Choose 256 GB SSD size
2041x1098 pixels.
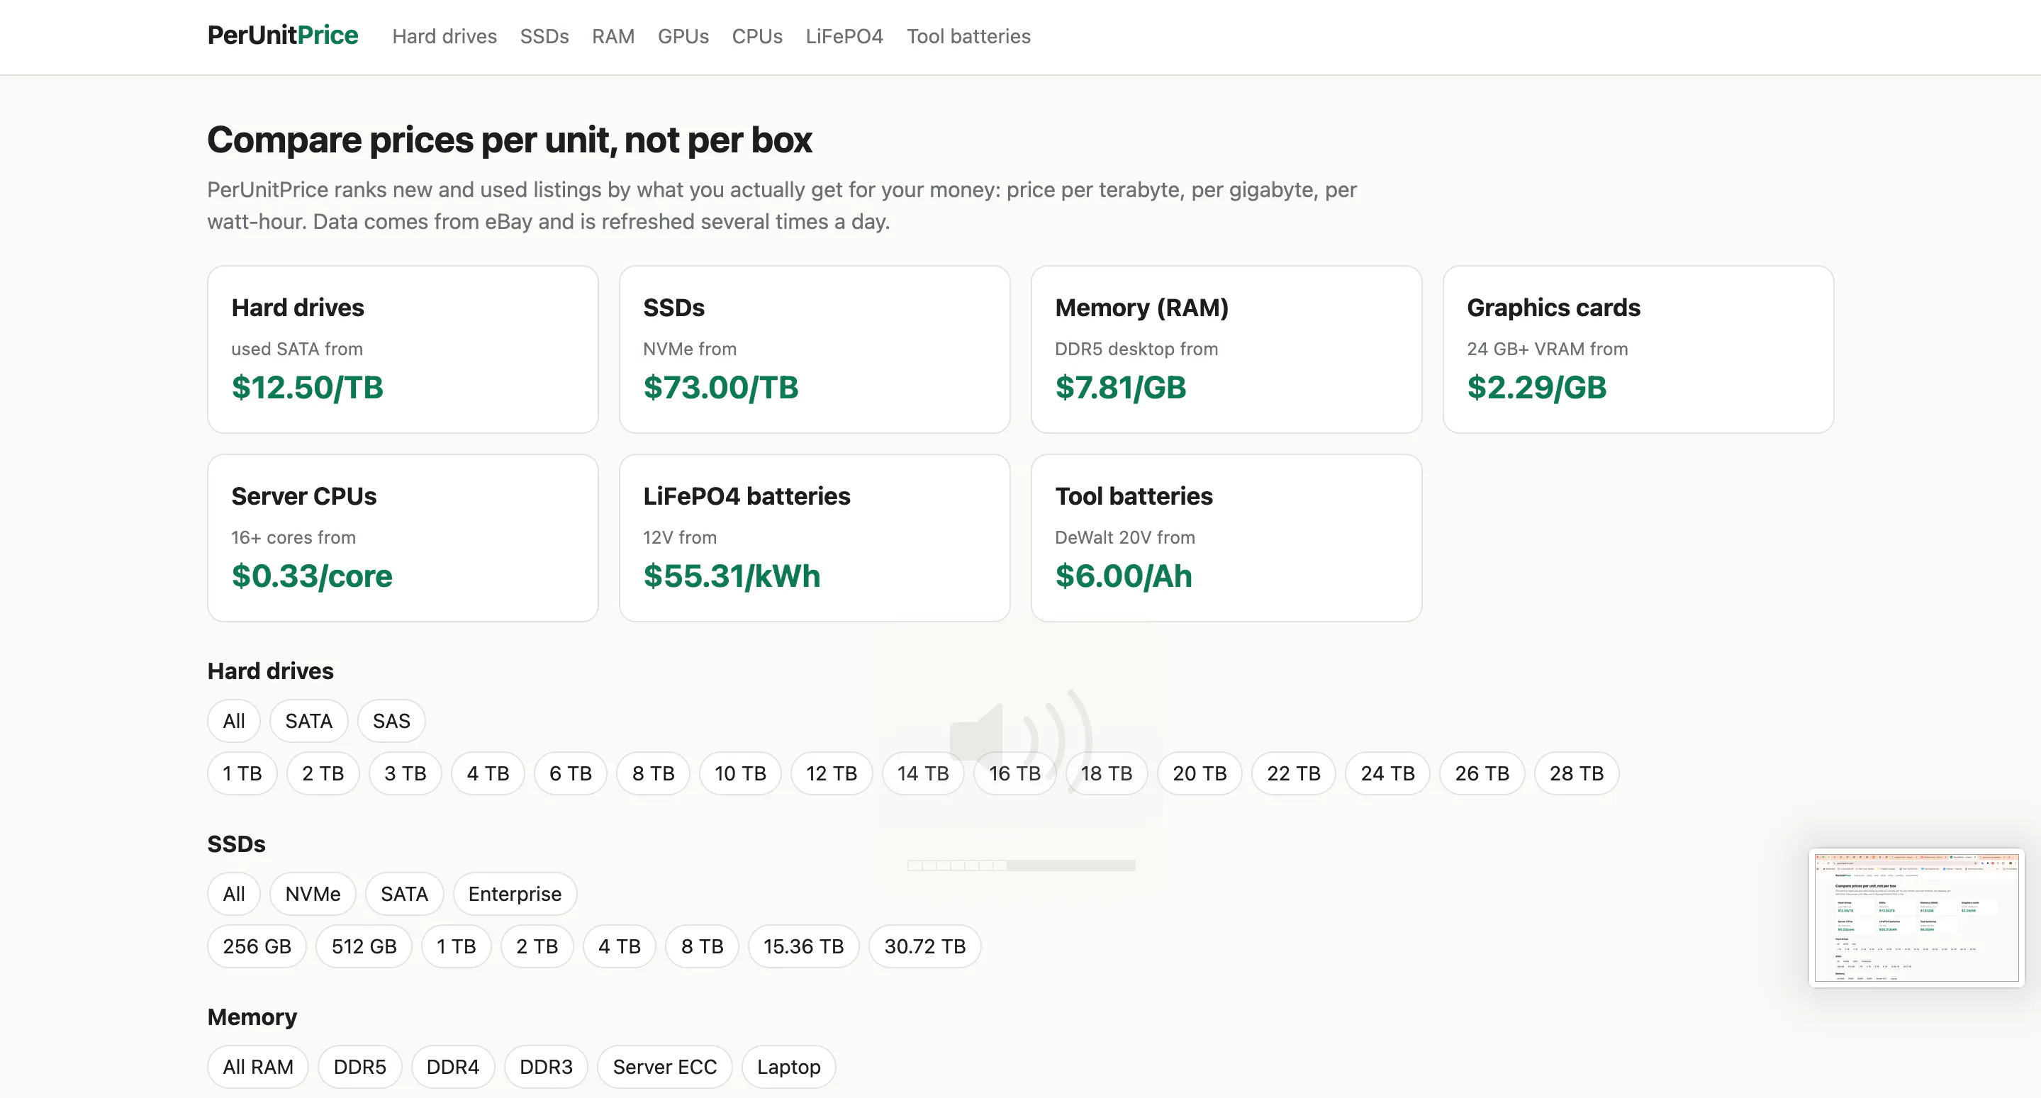(257, 946)
